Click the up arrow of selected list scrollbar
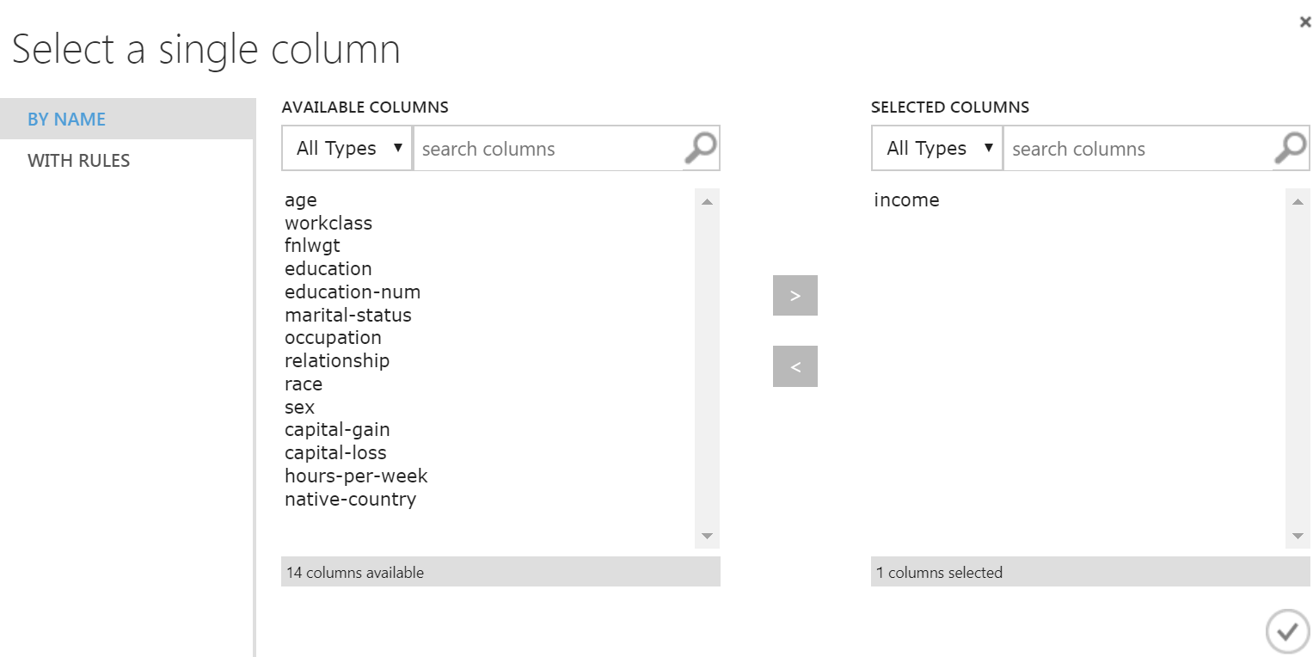The height and width of the screenshot is (657, 1313). pos(1298,201)
